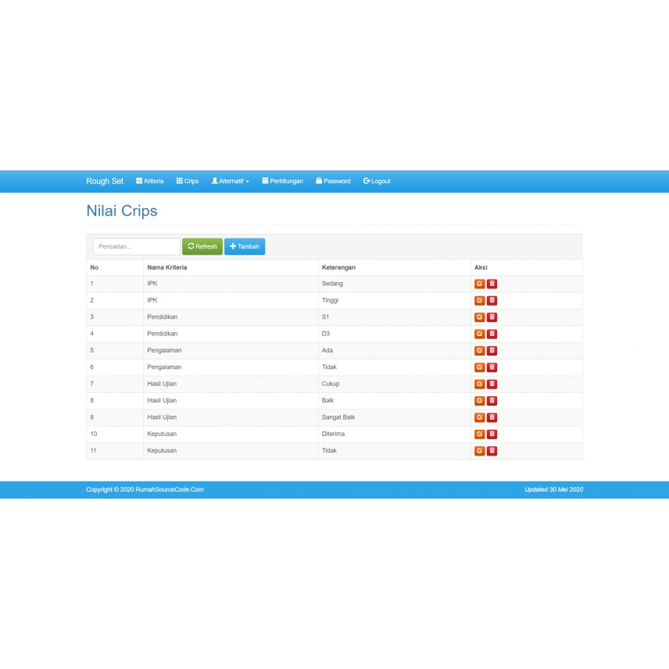Delete the IPK Tinggi row
The image size is (669, 669).
(492, 300)
